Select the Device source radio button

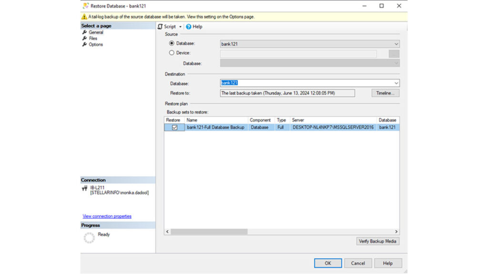[172, 53]
